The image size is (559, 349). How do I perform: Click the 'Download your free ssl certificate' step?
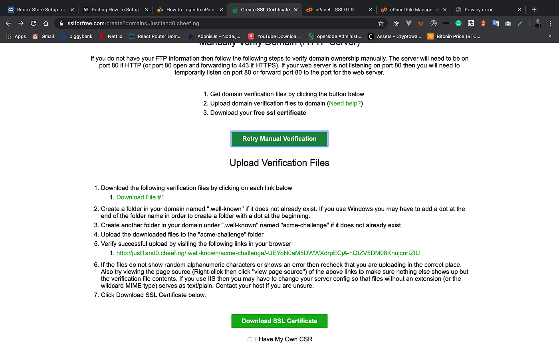pos(258,112)
